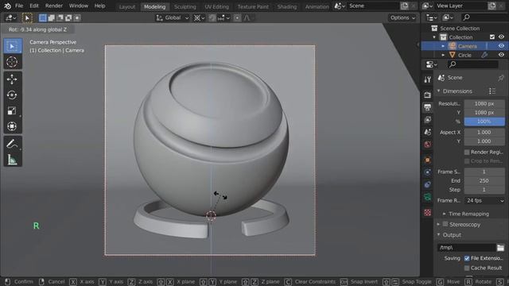Switch to the Sculpting workspace tab
The width and height of the screenshot is (509, 286).
tap(185, 6)
